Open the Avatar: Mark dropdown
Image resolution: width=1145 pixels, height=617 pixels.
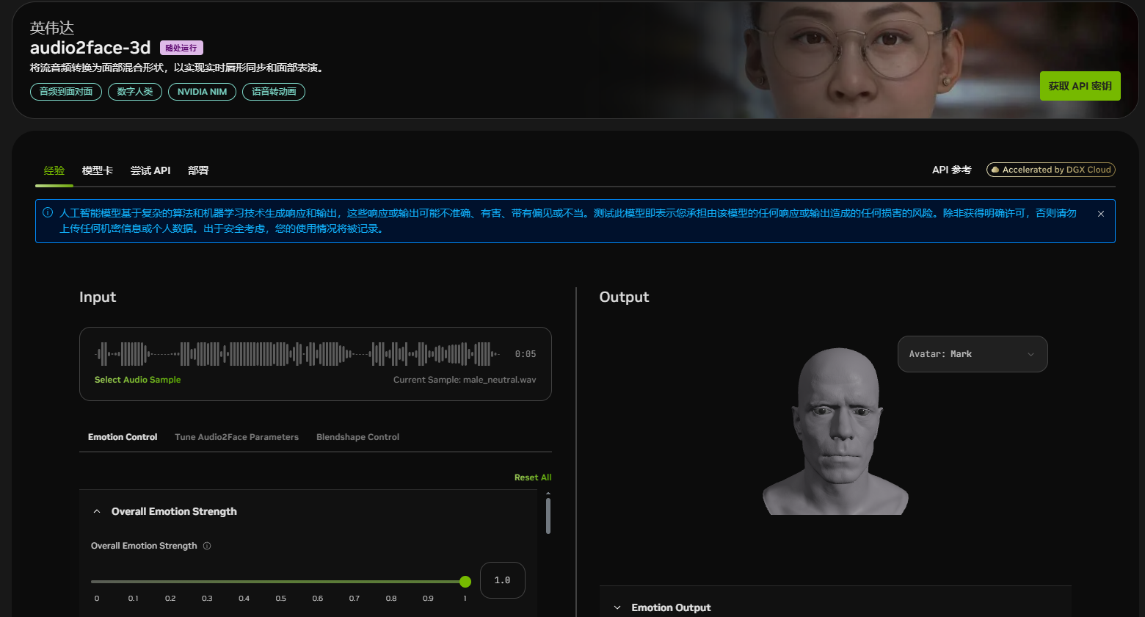click(973, 354)
